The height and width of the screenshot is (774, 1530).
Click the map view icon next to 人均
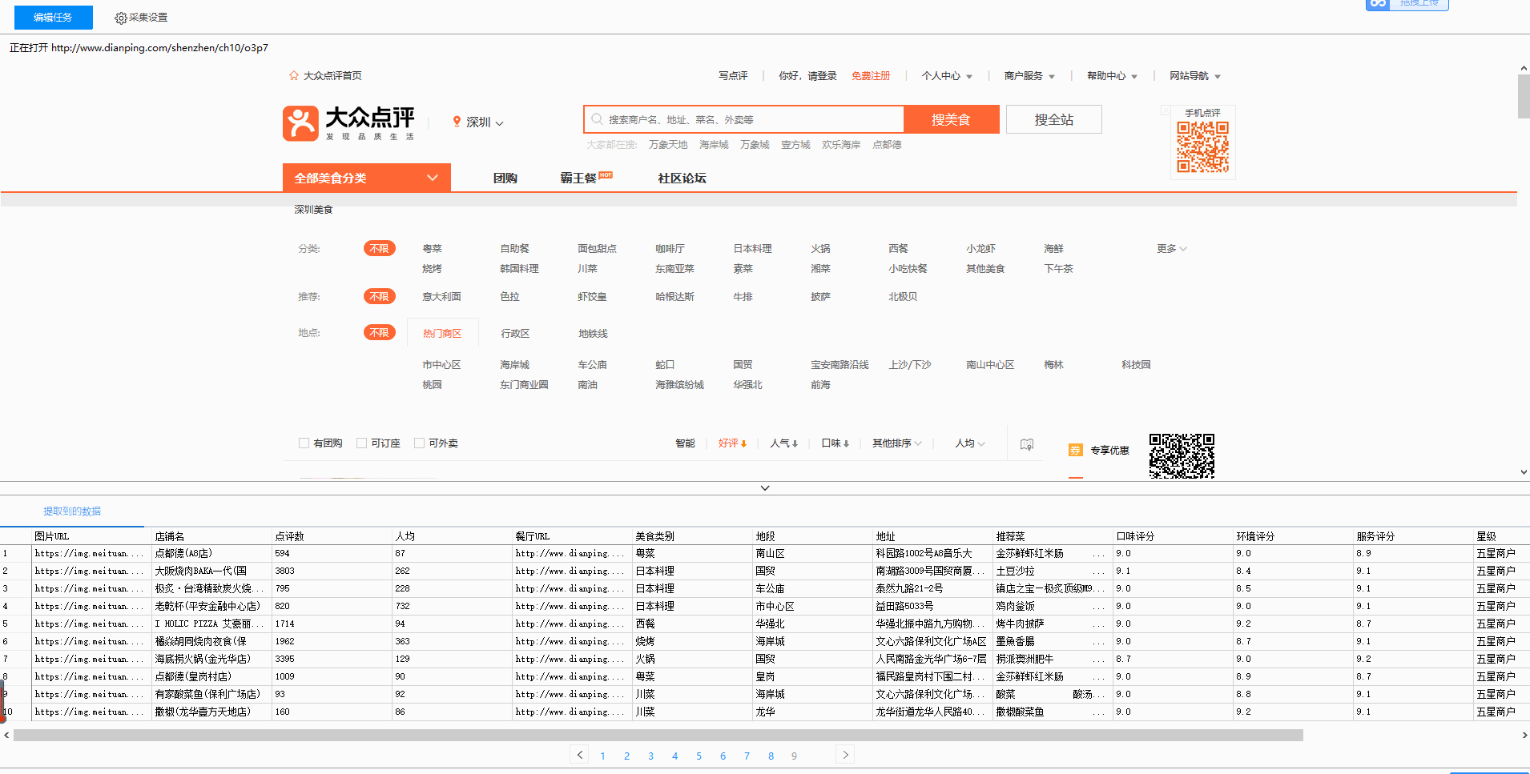[1027, 444]
